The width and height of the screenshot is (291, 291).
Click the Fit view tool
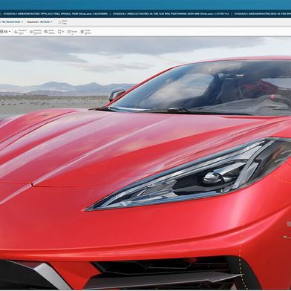click(61, 32)
